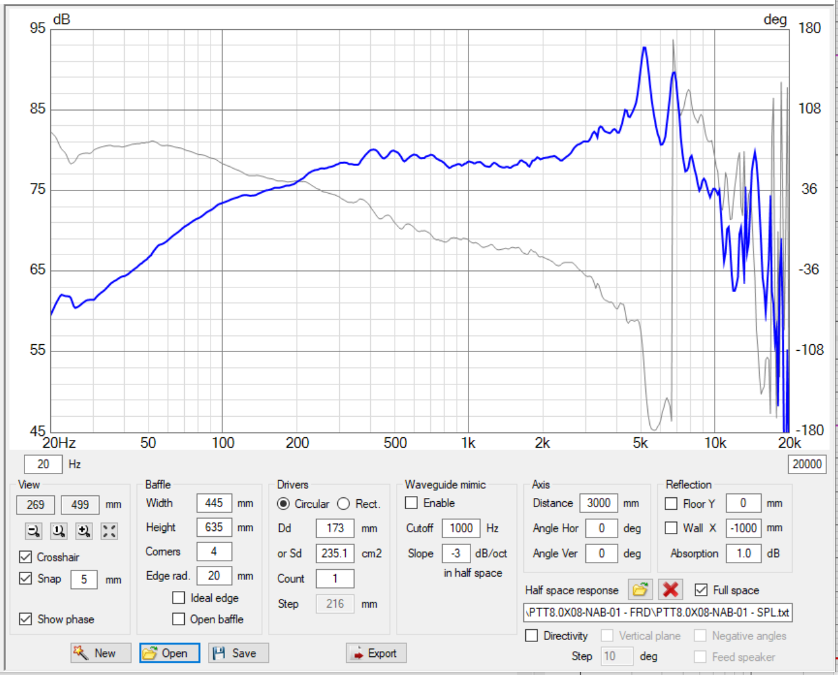This screenshot has width=838, height=675.
Task: Enable the Floor Y reflection checkbox
Action: (671, 503)
